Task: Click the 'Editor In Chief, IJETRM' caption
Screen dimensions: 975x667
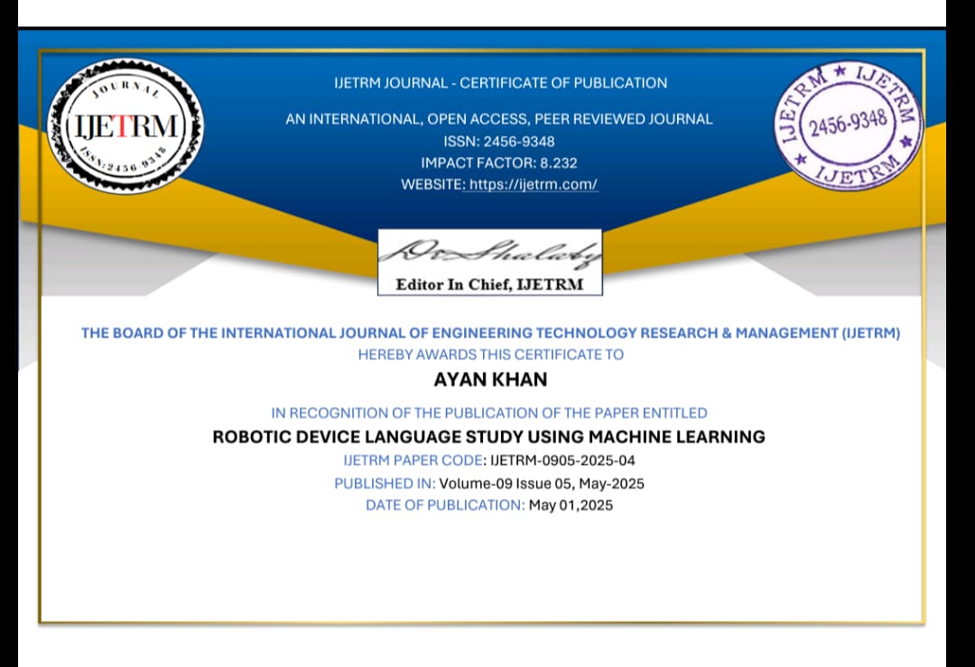Action: click(490, 284)
